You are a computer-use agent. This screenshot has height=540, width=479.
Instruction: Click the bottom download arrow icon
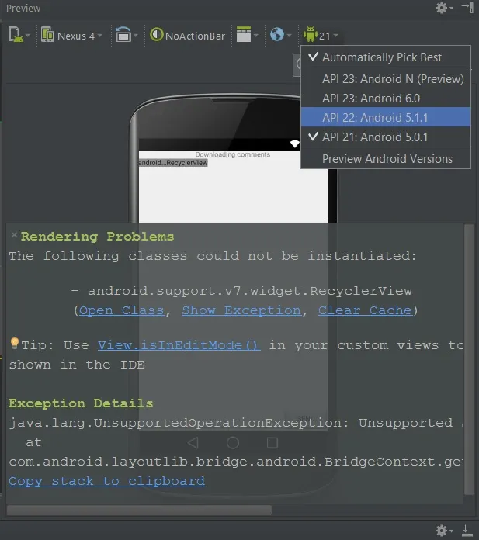[467, 531]
